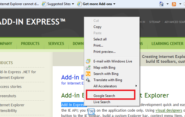Click the Search with Bing icon

tap(88, 74)
